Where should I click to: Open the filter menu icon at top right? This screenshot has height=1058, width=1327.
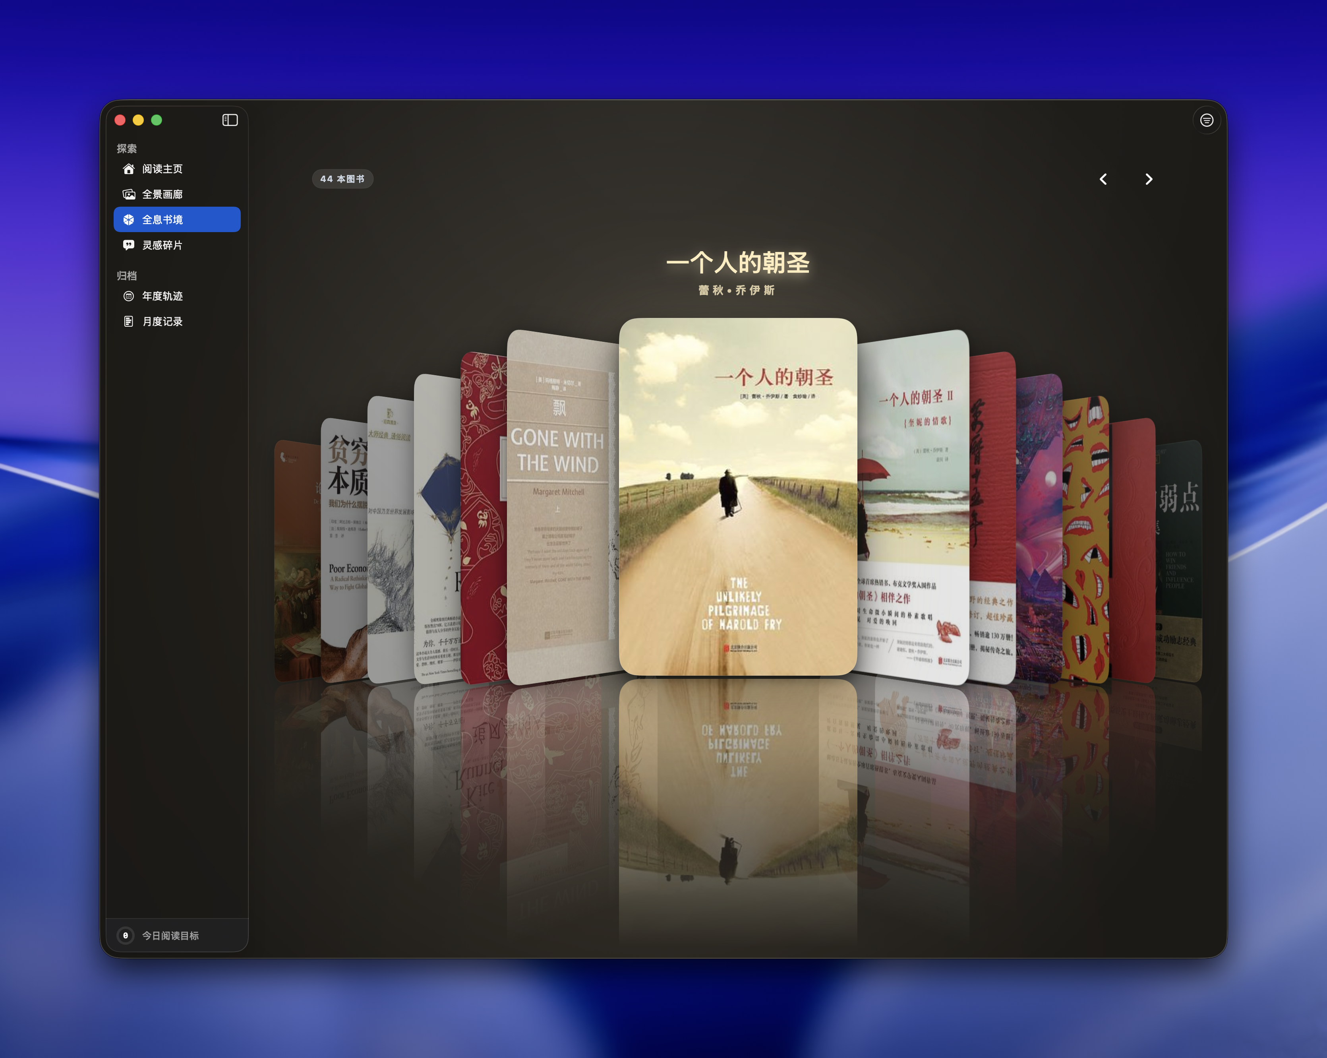pos(1206,120)
